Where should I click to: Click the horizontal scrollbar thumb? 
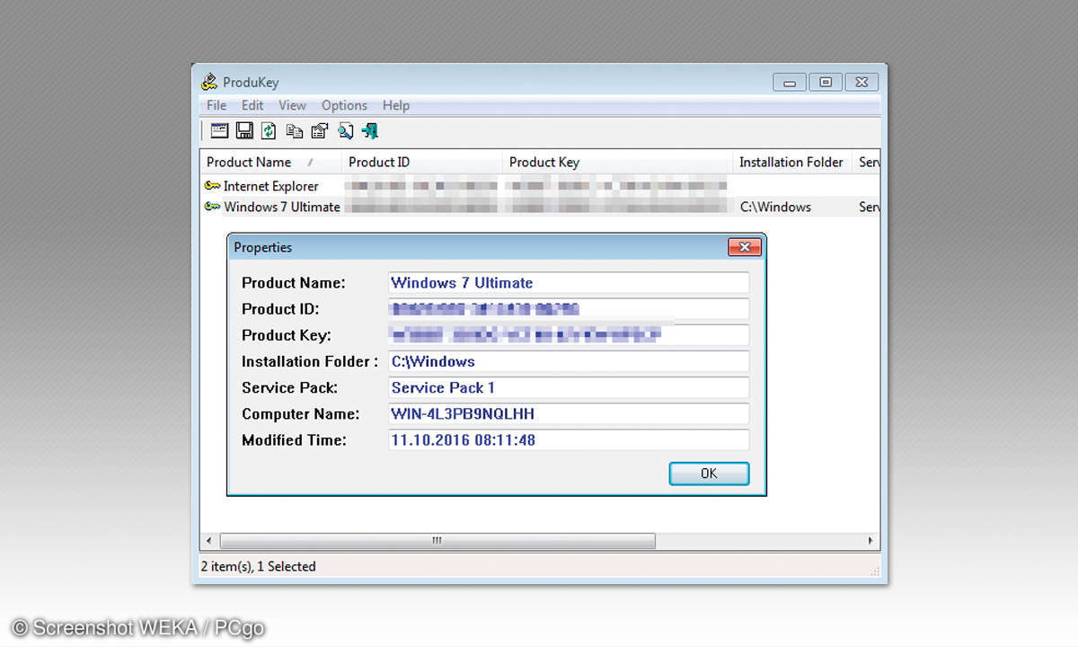tap(437, 541)
